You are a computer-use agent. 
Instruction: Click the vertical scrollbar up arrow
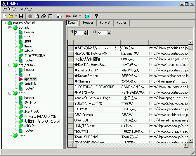tap(191, 42)
